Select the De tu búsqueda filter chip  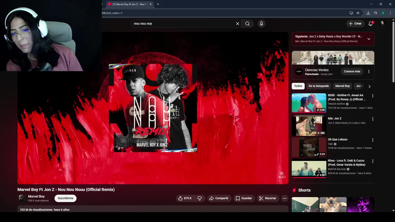click(x=319, y=86)
